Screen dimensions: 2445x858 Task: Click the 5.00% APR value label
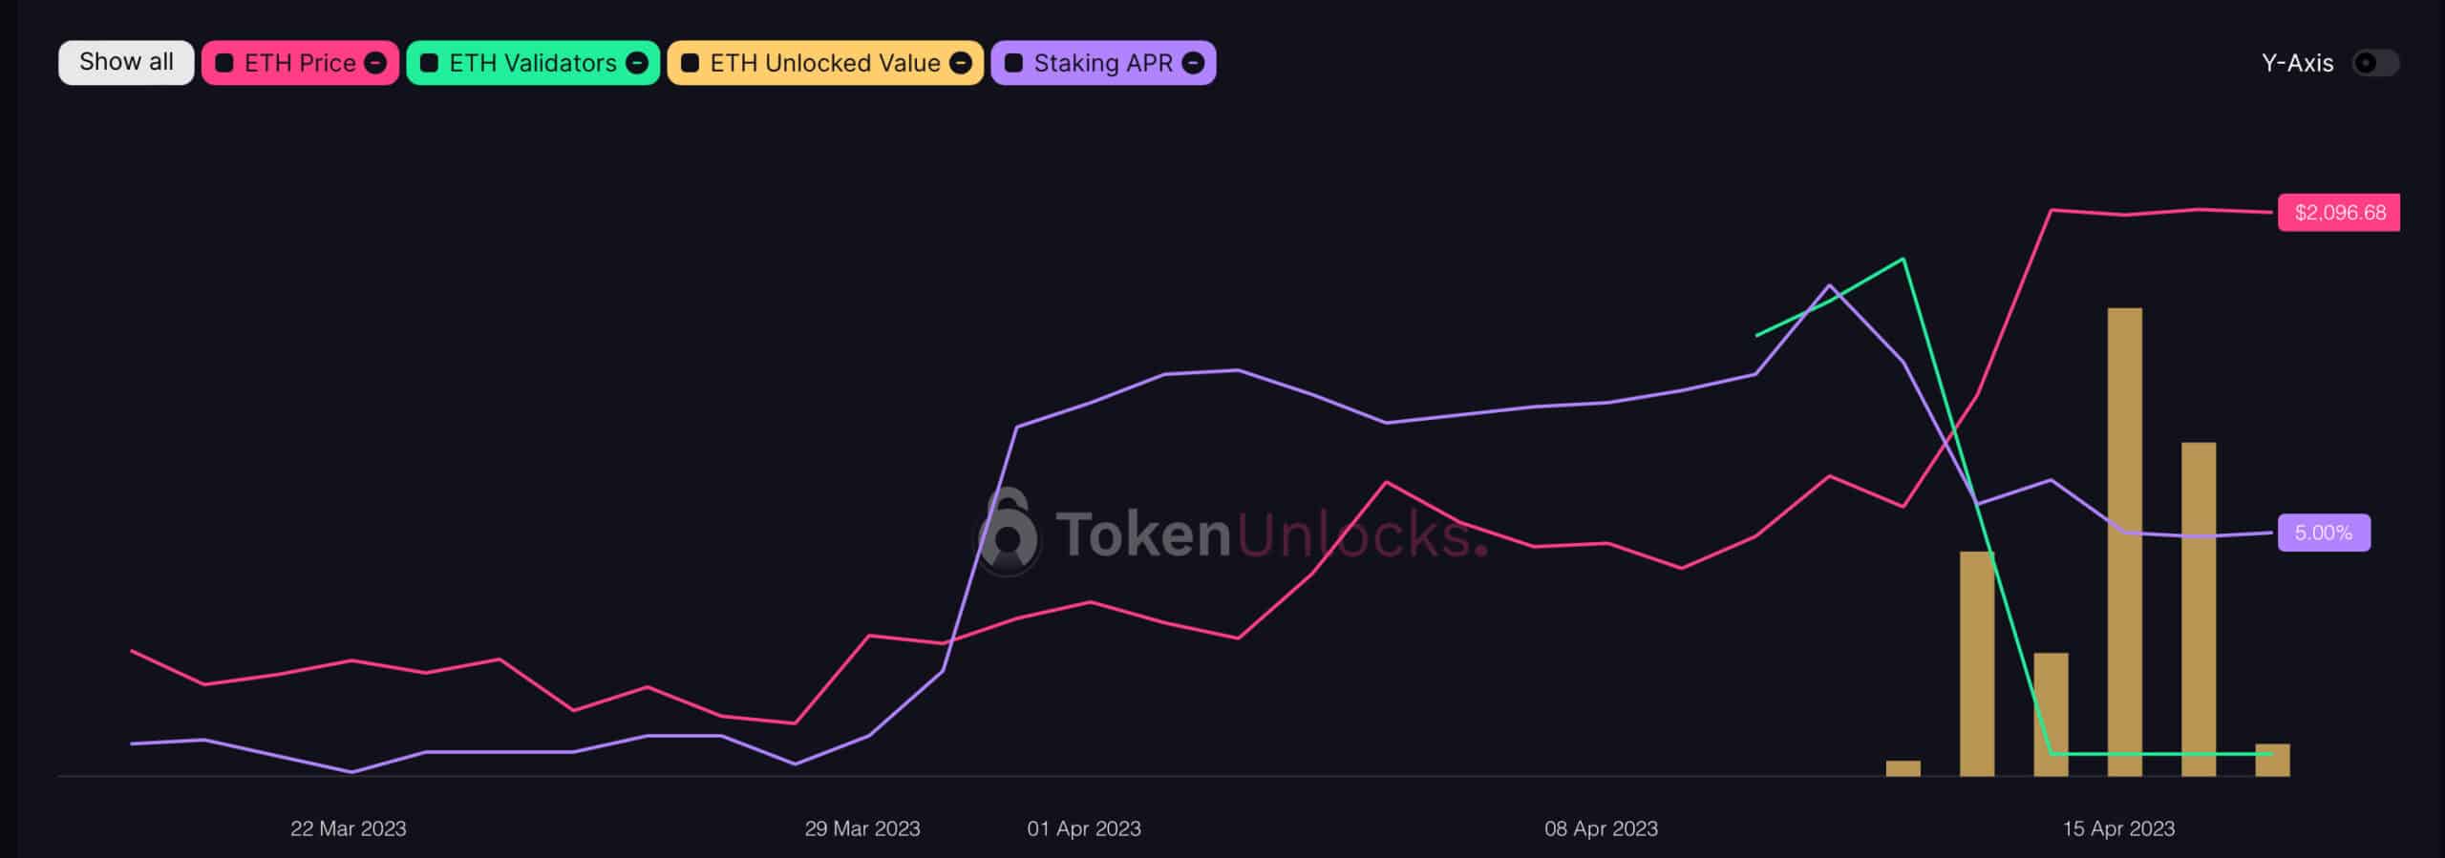click(x=2323, y=533)
